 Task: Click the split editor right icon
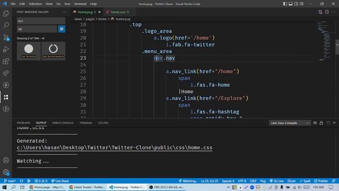click(327, 12)
